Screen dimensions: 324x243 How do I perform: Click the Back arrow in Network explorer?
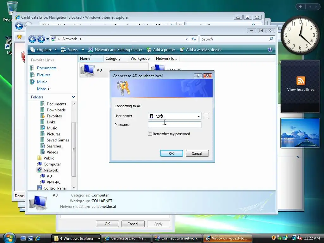pyautogui.click(x=33, y=39)
